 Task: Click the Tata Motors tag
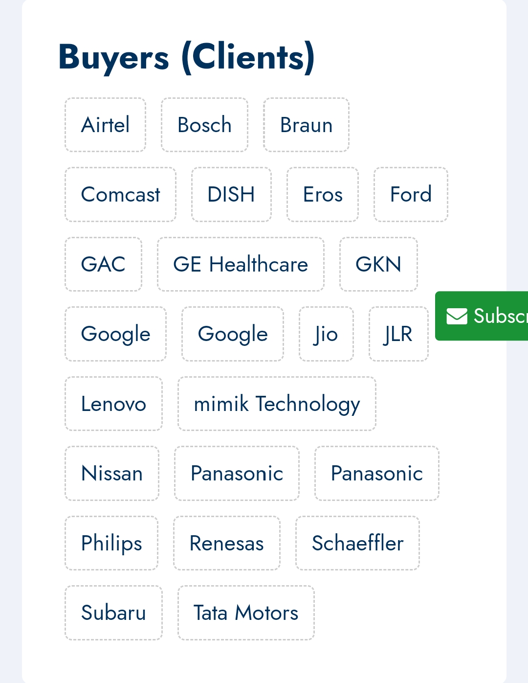click(x=246, y=613)
